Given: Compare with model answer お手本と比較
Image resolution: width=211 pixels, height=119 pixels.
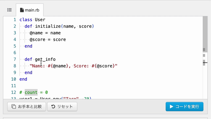Looking at the screenshot, I should click(27, 106).
